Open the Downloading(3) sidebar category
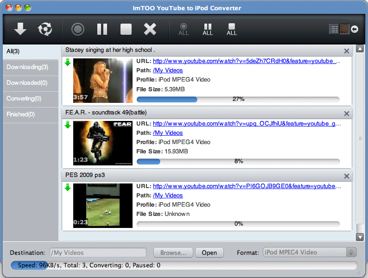The image size is (368, 278). click(31, 67)
